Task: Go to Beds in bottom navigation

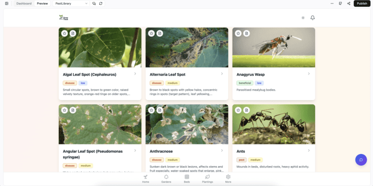Action: point(186,179)
